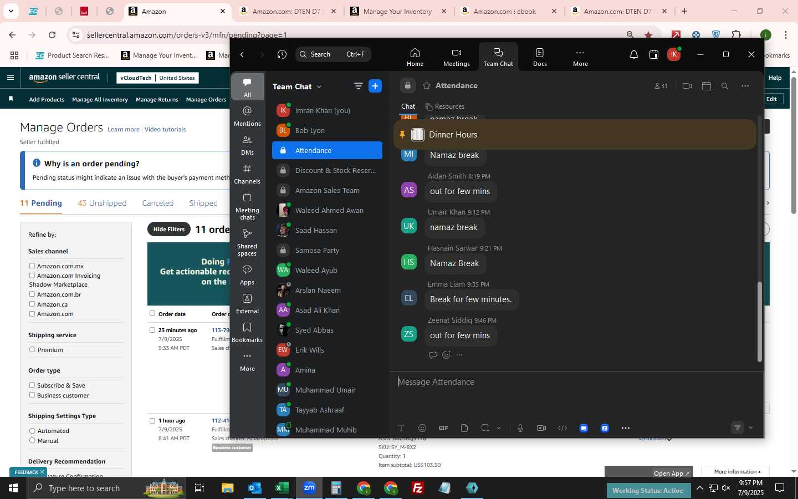Image resolution: width=798 pixels, height=499 pixels.
Task: Open Seller Central hamburger menu
Action: coord(10,78)
